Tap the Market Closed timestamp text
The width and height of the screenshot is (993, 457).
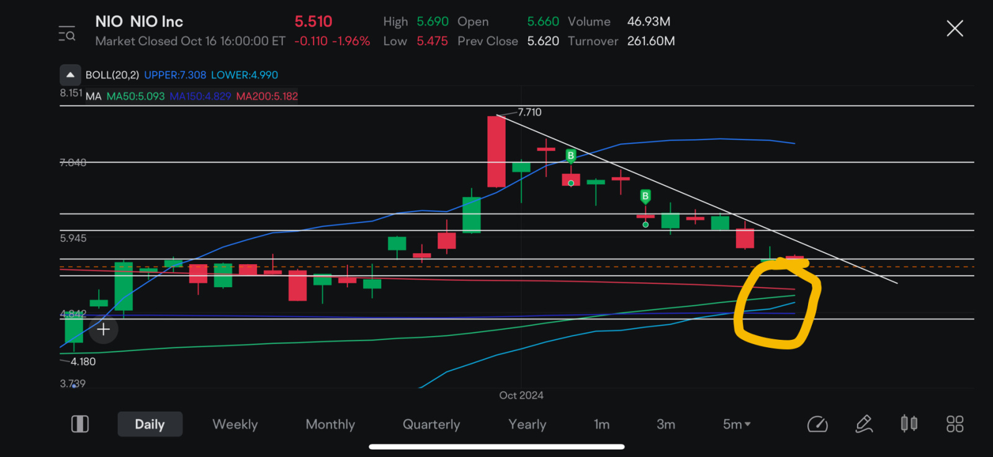pyautogui.click(x=191, y=41)
